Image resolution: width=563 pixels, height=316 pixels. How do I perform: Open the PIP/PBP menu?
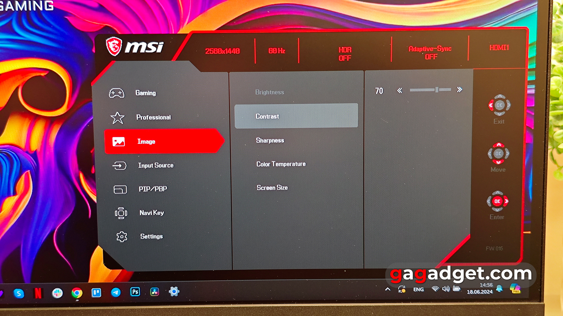tap(153, 189)
